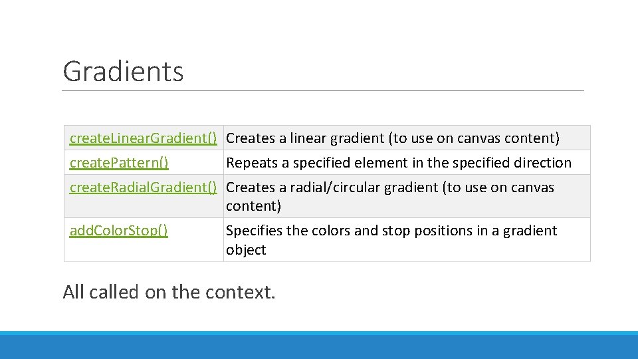Click the "Gradients" slide title

coord(123,71)
